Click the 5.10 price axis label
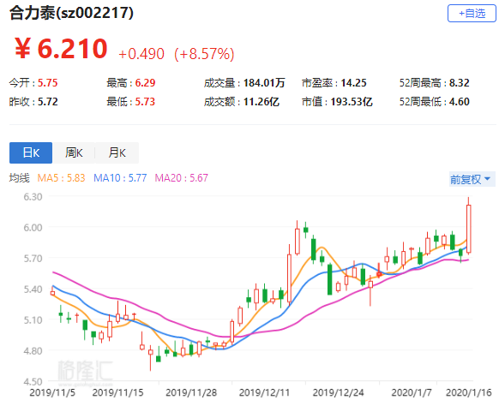 pyautogui.click(x=33, y=319)
